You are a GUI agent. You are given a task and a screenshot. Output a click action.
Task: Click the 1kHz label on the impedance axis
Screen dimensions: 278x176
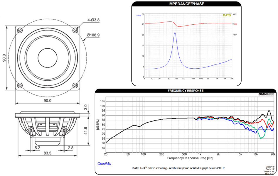pyautogui.click(x=200, y=79)
